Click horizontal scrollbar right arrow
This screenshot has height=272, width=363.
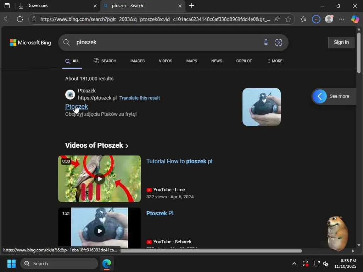353,251
